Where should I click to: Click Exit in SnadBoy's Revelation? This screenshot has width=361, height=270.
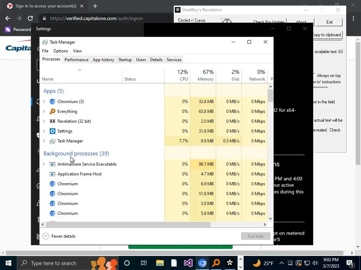click(x=329, y=22)
